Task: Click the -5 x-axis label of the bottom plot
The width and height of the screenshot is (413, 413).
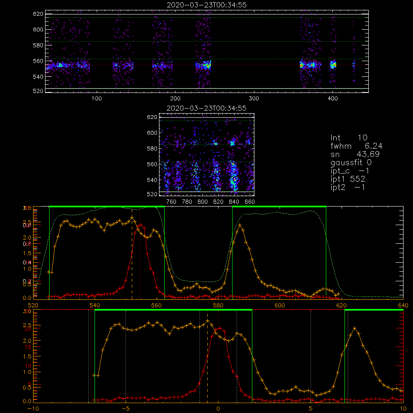Action: pos(126,408)
